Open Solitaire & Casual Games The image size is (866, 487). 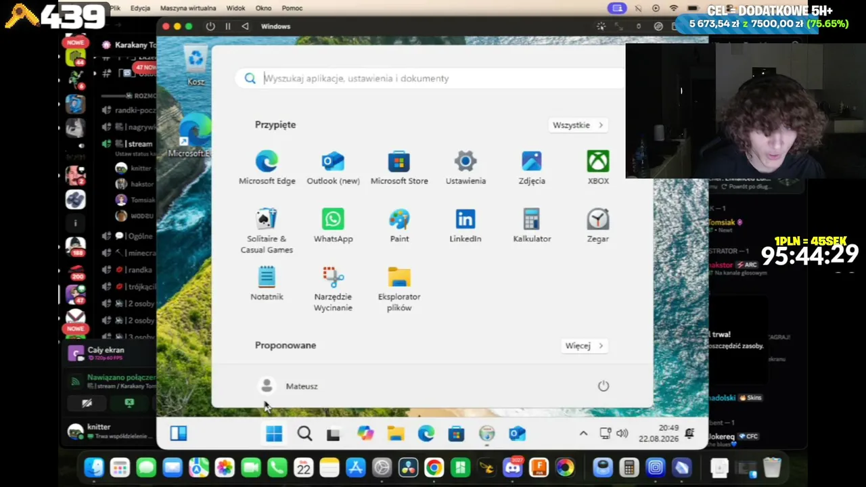pyautogui.click(x=267, y=231)
